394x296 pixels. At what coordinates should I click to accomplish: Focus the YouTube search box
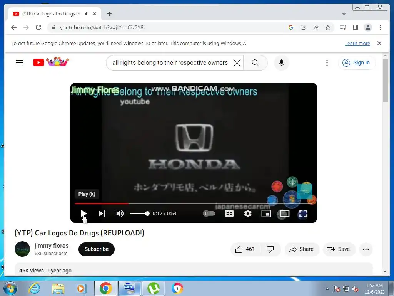coord(170,63)
